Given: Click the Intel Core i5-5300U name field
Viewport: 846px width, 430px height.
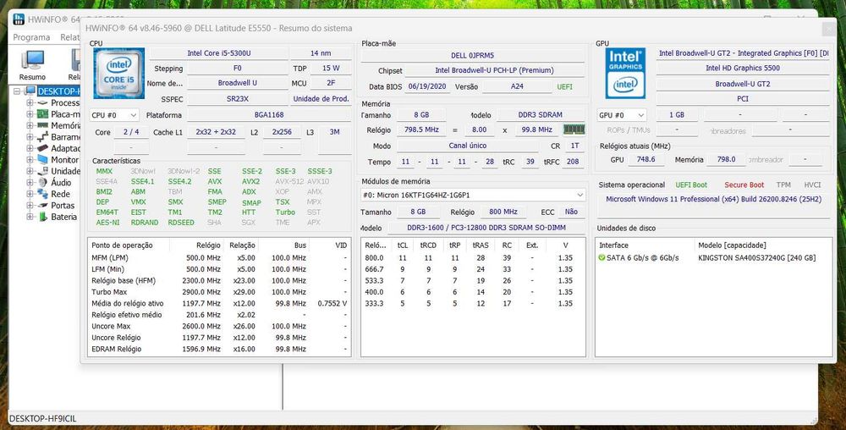Looking at the screenshot, I should pyautogui.click(x=219, y=52).
